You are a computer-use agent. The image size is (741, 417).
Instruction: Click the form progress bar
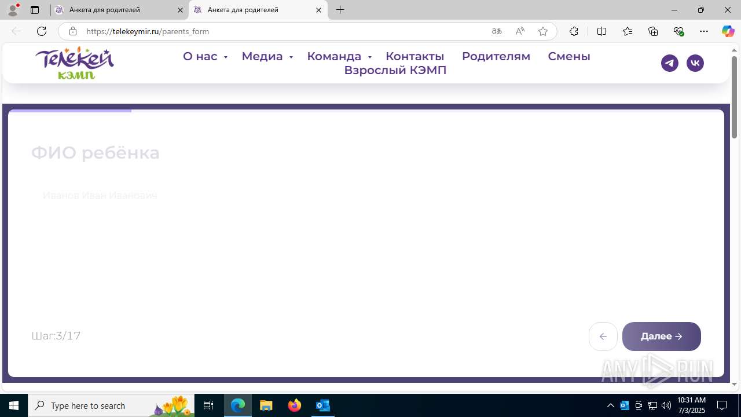(x=366, y=111)
